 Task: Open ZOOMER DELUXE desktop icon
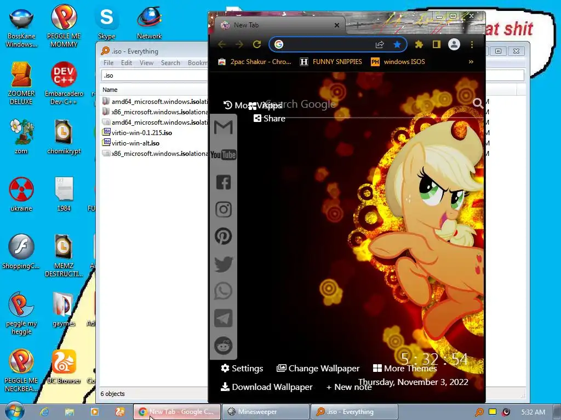[x=21, y=84]
